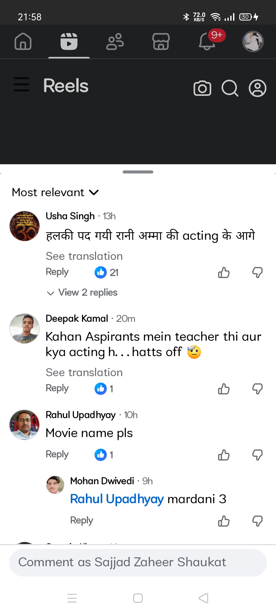Reply to Rahul Upadhyay's comment
Screen dimensions: 276x615
pyautogui.click(x=57, y=454)
